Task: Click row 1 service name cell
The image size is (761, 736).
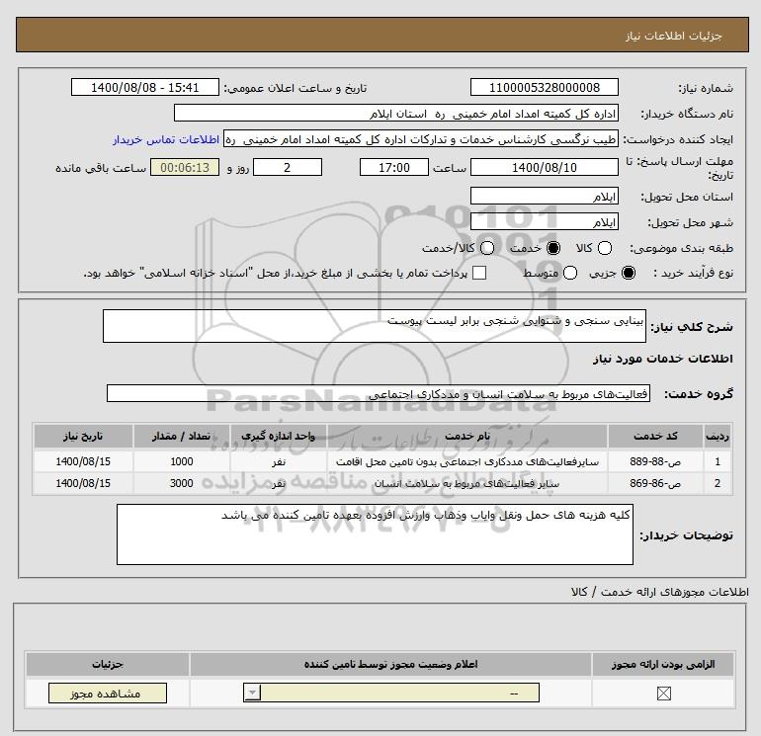Action: click(466, 461)
